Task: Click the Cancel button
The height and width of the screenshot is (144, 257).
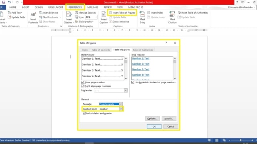Action: click(171, 126)
